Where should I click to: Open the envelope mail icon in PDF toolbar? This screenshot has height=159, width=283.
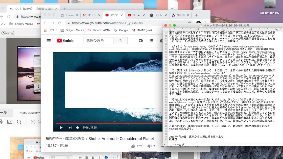click(x=10, y=122)
